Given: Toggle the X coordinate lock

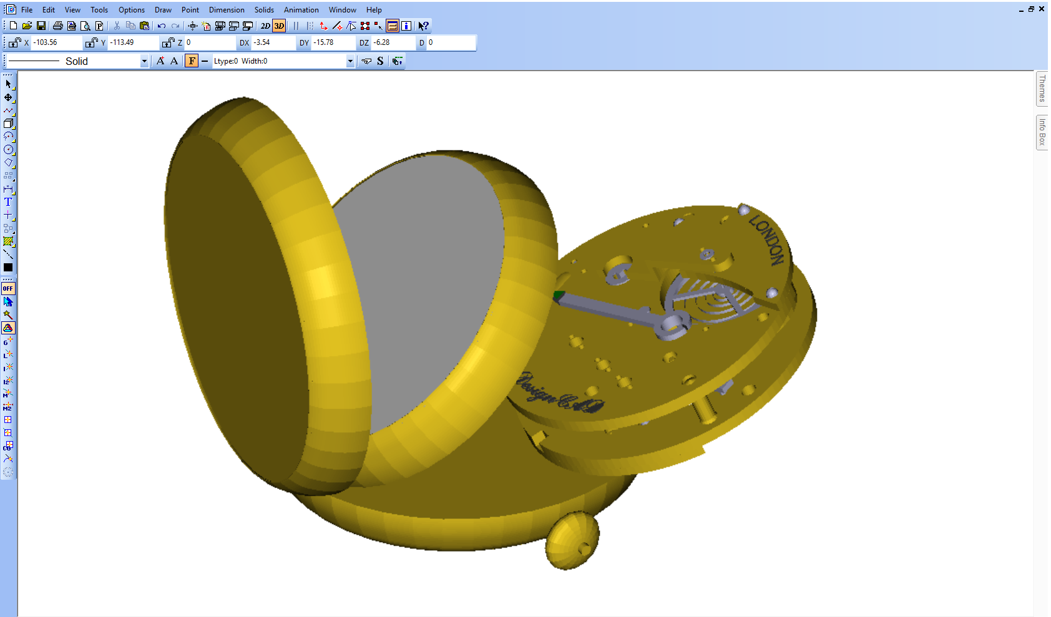Looking at the screenshot, I should click(x=14, y=42).
